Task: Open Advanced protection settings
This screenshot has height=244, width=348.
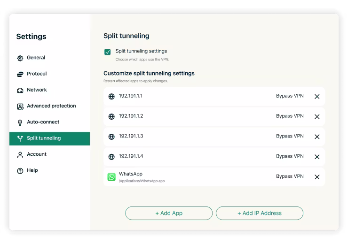Action: [49, 106]
